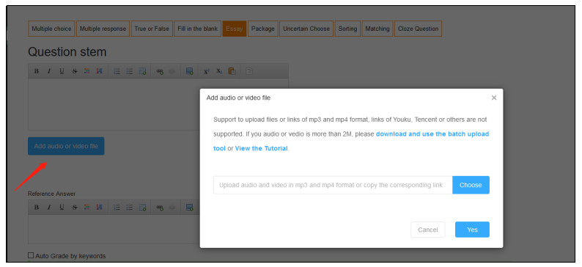This screenshot has height=267, width=582.
Task: Open download and use the batch upload link
Action: pyautogui.click(x=432, y=134)
